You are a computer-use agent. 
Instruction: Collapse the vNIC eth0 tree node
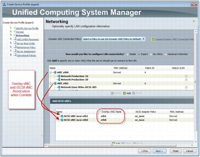[51, 73]
